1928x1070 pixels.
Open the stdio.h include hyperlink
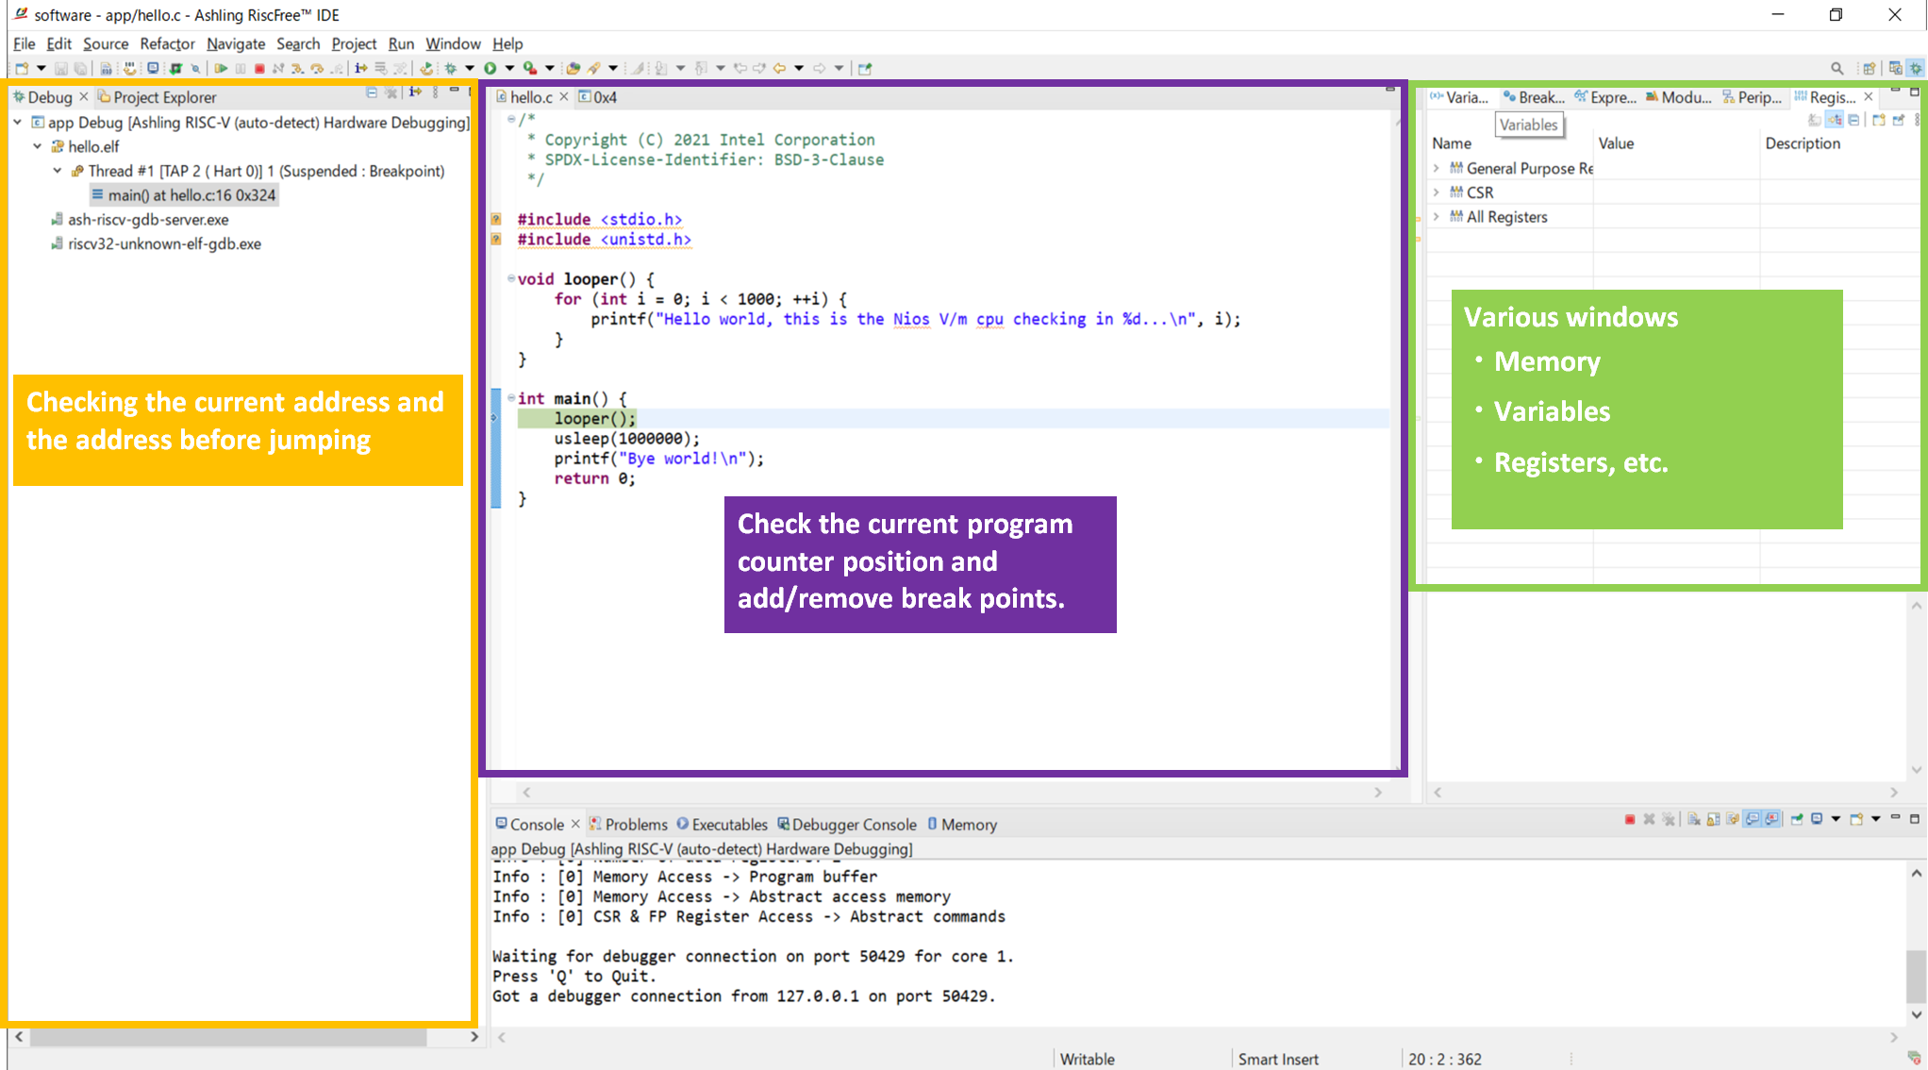tap(642, 219)
